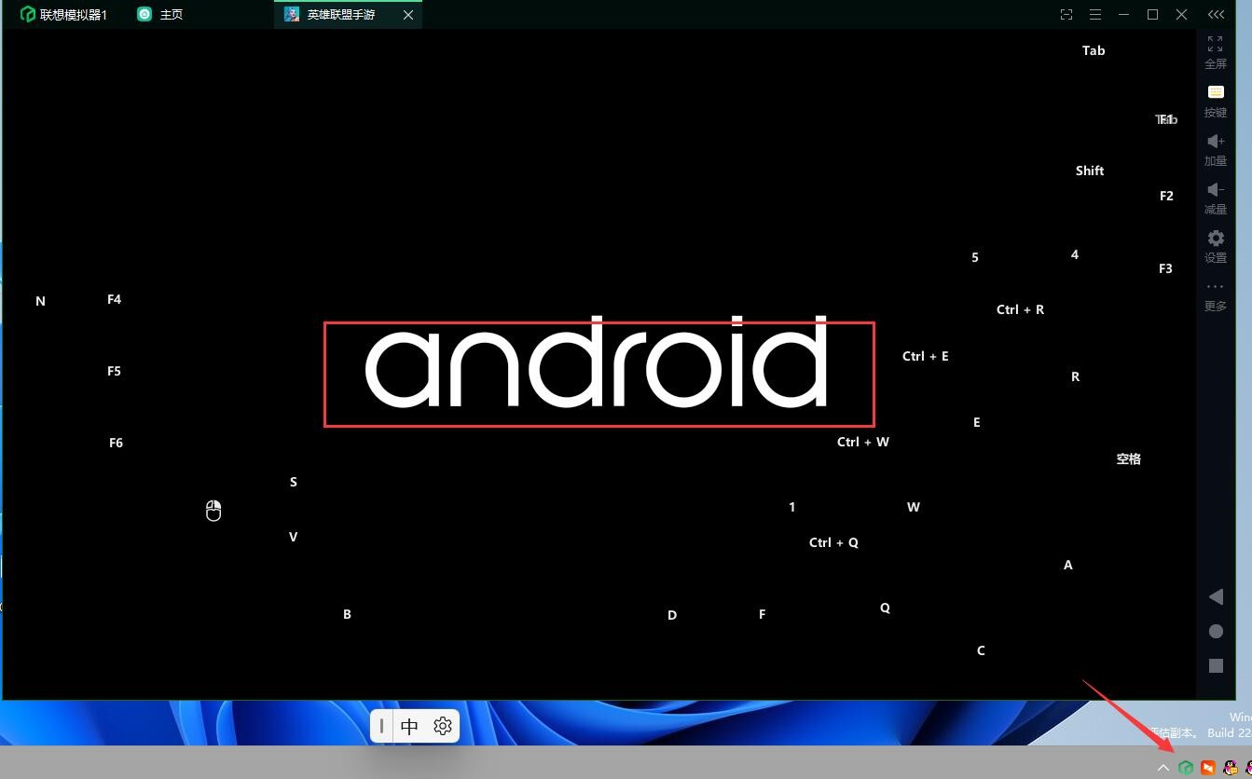The image size is (1252, 779).
Task: Click the Ctrl + Q key label
Action: 833,542
